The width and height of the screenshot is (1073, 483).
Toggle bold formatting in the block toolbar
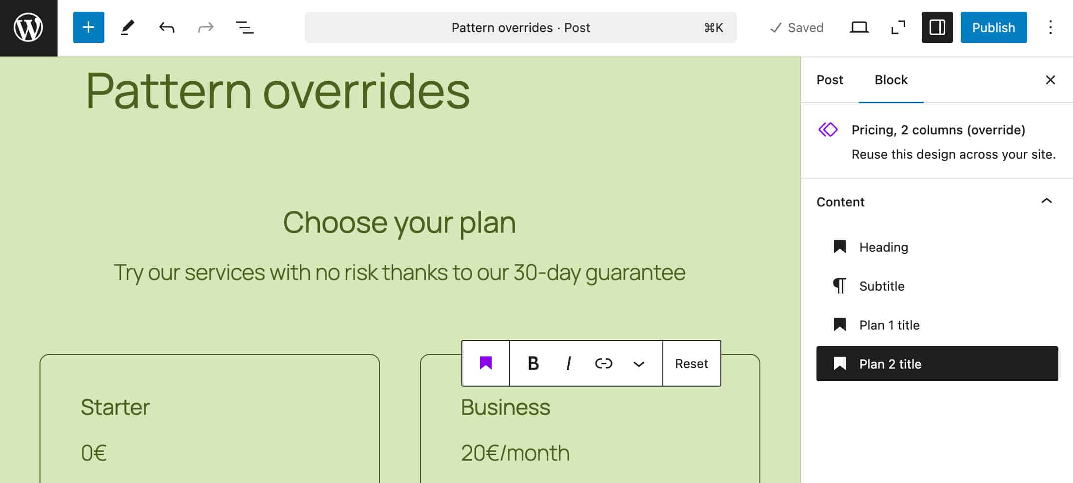pyautogui.click(x=533, y=363)
